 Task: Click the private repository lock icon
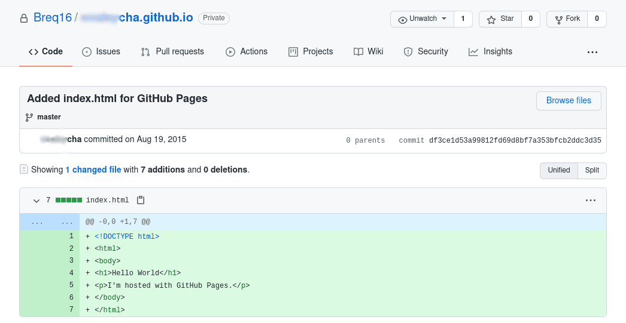[24, 19]
